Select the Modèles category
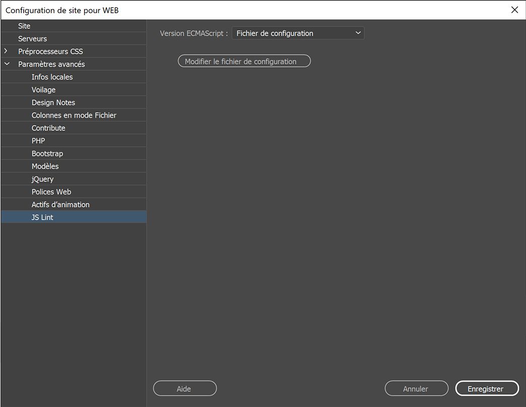Screen dimensions: 526x407 click(x=45, y=166)
